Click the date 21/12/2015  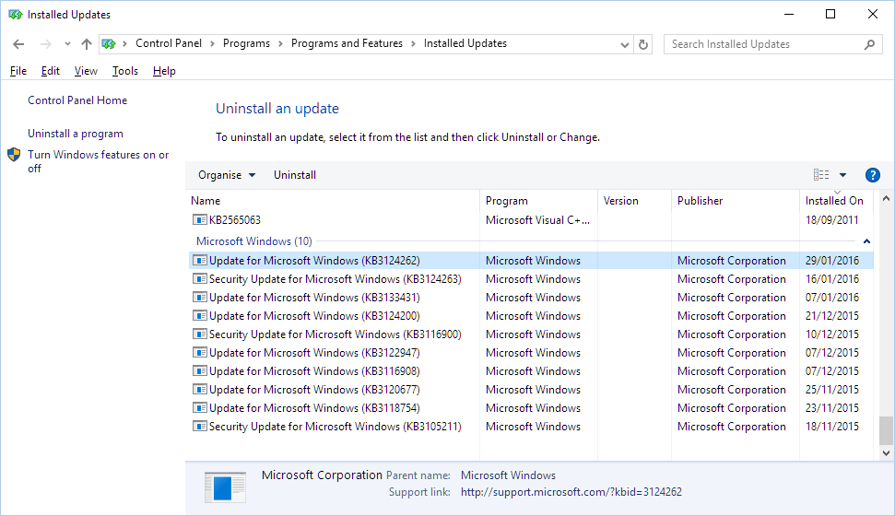point(832,316)
